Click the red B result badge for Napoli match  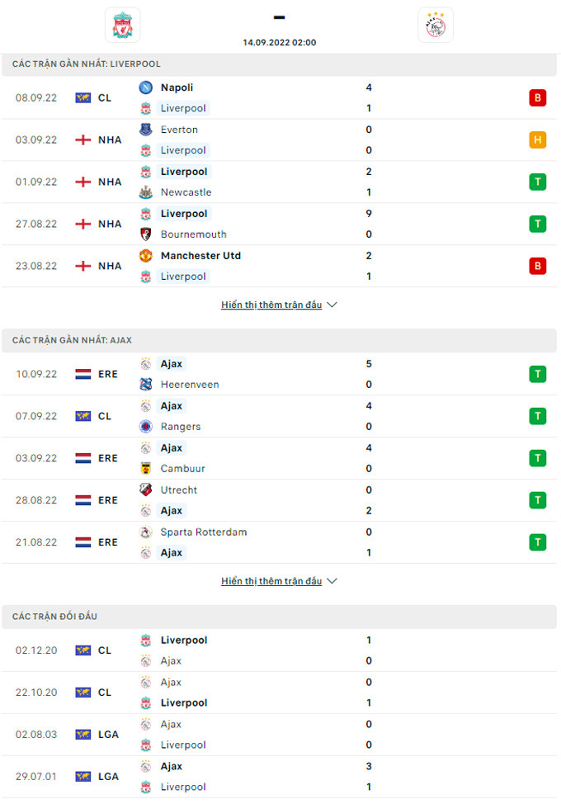(538, 98)
